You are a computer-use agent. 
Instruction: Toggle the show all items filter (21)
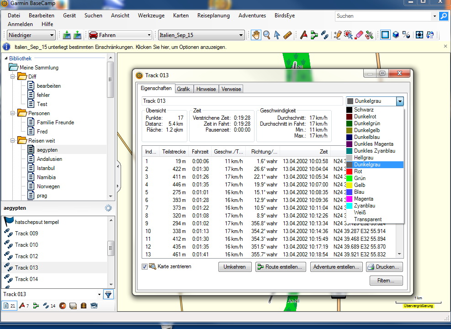click(x=10, y=306)
